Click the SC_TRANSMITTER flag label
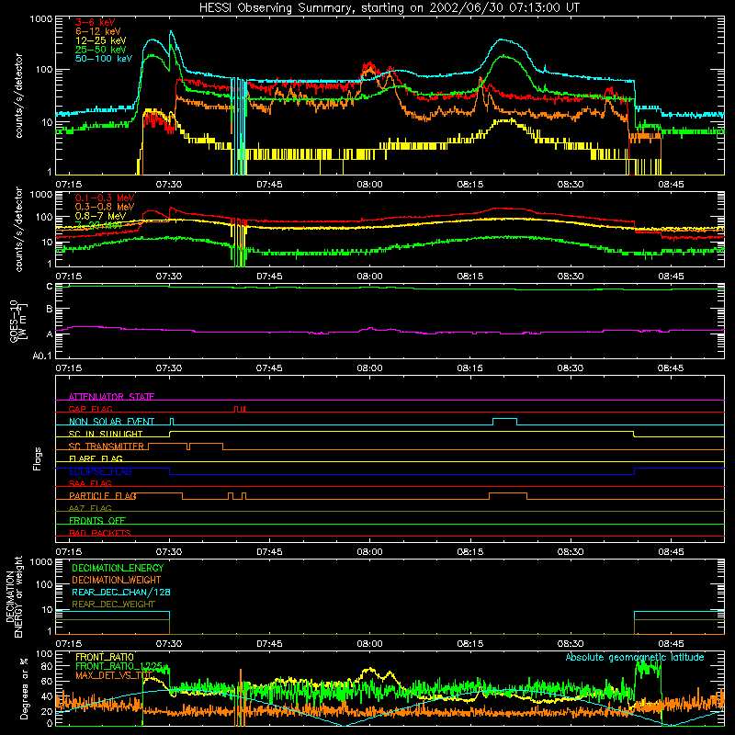735x735 pixels. click(x=107, y=446)
